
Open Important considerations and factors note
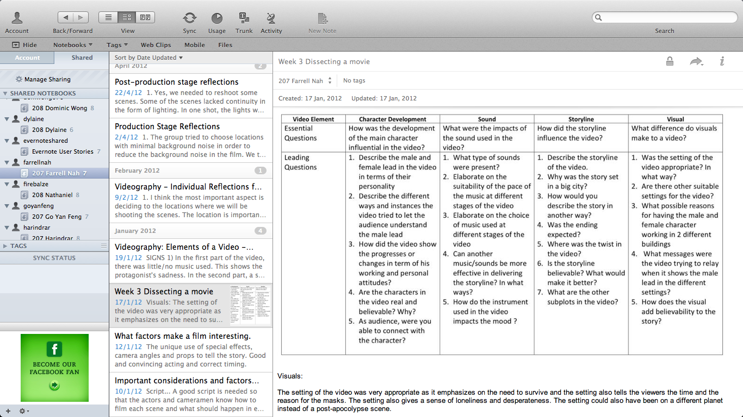(191, 395)
